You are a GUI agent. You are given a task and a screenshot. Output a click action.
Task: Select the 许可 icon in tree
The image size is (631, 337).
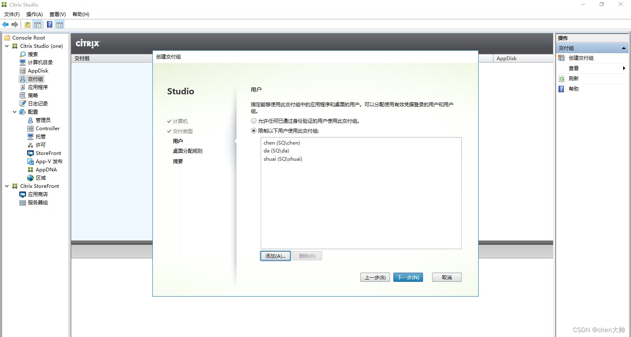30,145
